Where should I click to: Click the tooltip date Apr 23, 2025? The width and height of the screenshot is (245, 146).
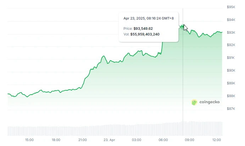point(136,18)
